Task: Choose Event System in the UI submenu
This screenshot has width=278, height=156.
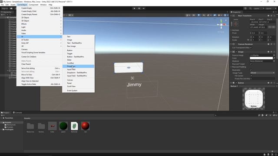Action: (78, 91)
